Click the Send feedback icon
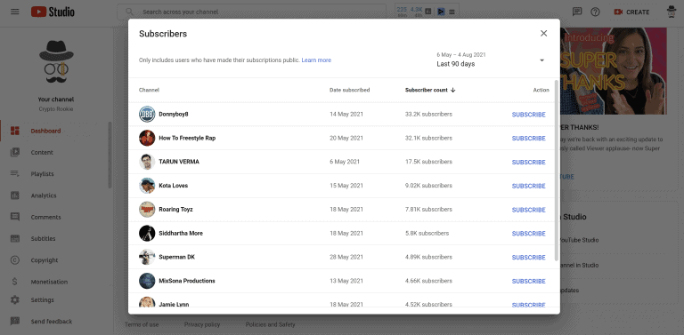Screen dimensions: 684x335 click(15, 322)
